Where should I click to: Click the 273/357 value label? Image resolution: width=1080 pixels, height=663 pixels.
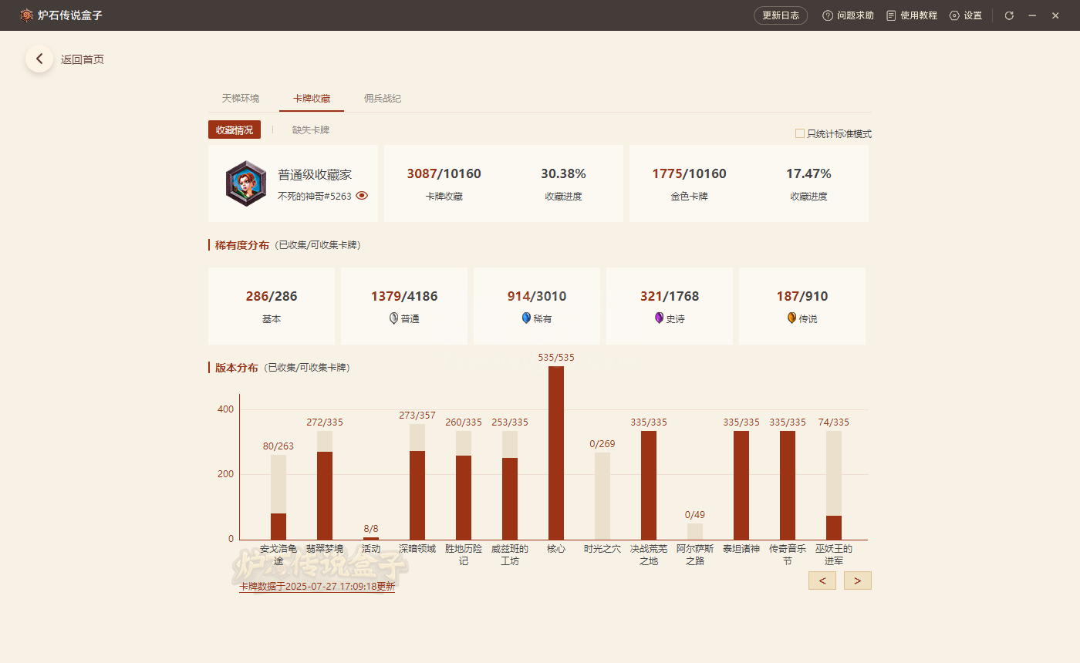coord(417,415)
